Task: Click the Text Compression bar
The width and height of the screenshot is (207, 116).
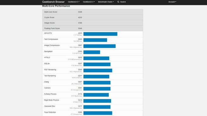Action: click(95, 40)
